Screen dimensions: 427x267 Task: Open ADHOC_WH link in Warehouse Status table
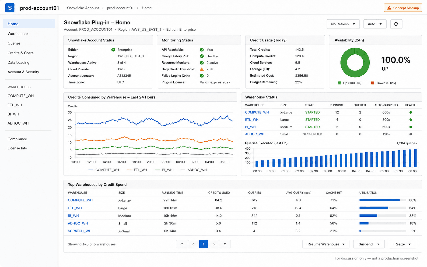click(x=255, y=134)
